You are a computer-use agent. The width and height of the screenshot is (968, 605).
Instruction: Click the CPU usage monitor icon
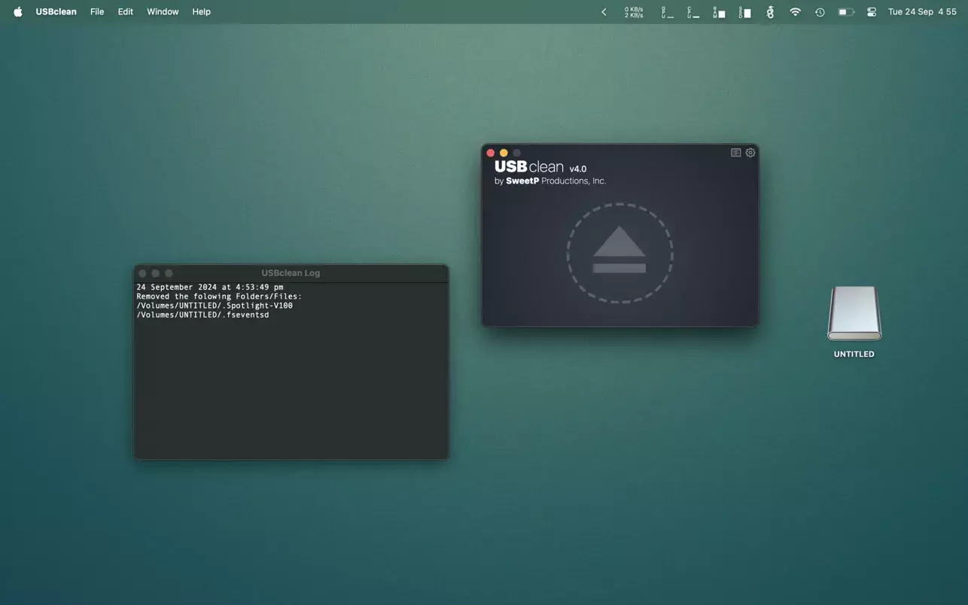coord(693,12)
